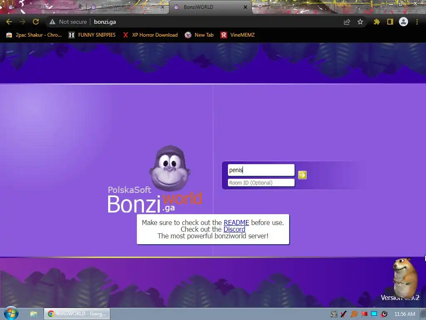Go back using the browser back arrow
This screenshot has width=426, height=320.
pos(9,22)
